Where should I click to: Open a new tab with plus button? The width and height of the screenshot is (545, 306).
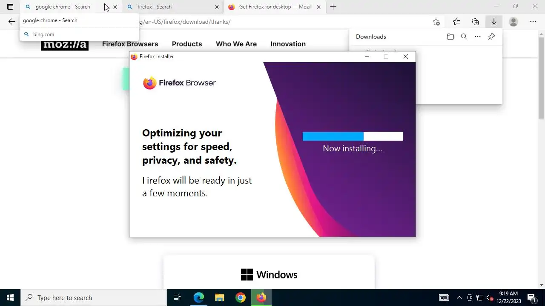333,7
